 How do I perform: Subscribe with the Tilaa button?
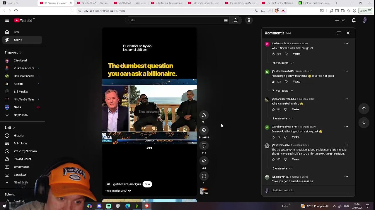point(147,184)
